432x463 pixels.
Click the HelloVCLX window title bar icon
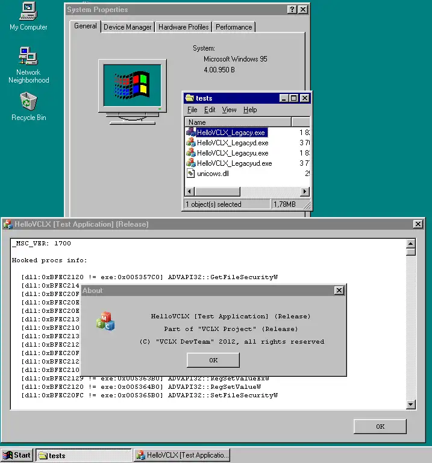[8, 224]
